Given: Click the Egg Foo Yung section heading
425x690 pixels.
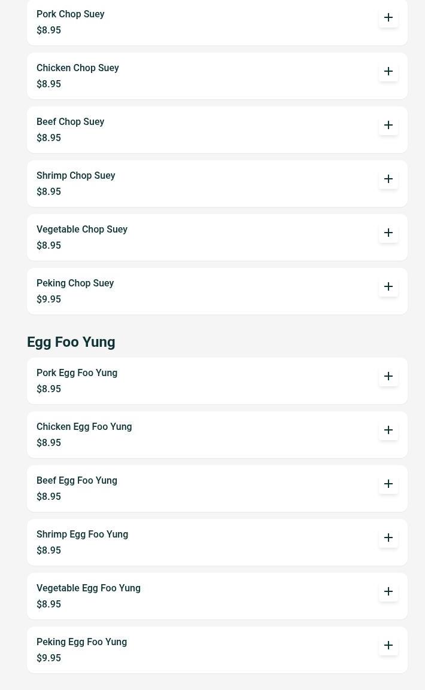Looking at the screenshot, I should (x=71, y=342).
